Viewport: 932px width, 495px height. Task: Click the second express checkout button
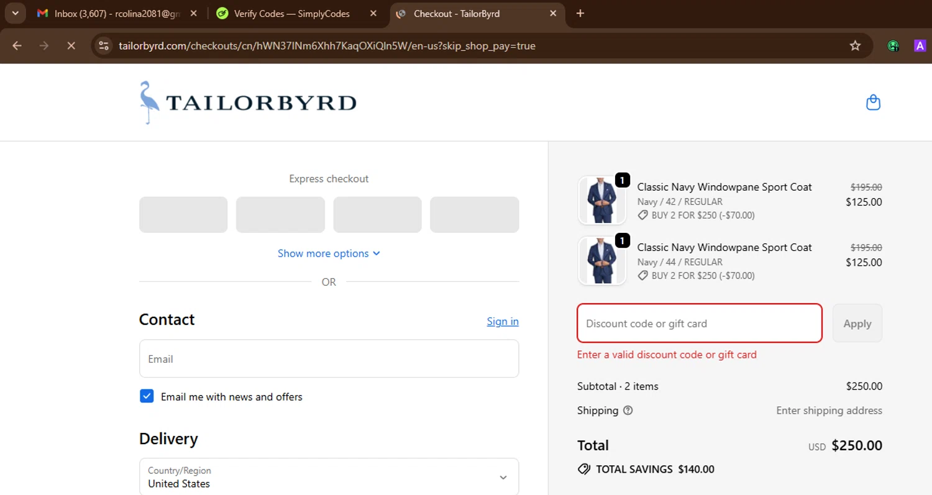(x=280, y=215)
